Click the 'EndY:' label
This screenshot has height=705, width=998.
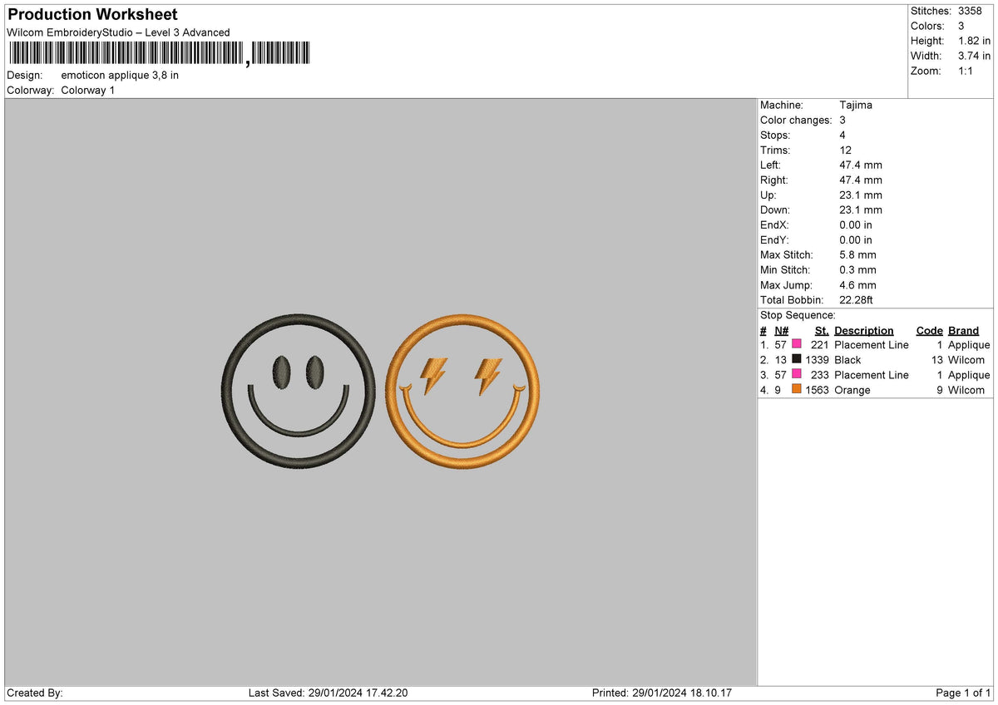pos(774,239)
